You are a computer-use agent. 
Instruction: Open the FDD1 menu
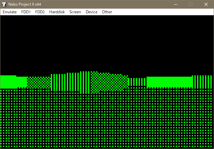26,12
